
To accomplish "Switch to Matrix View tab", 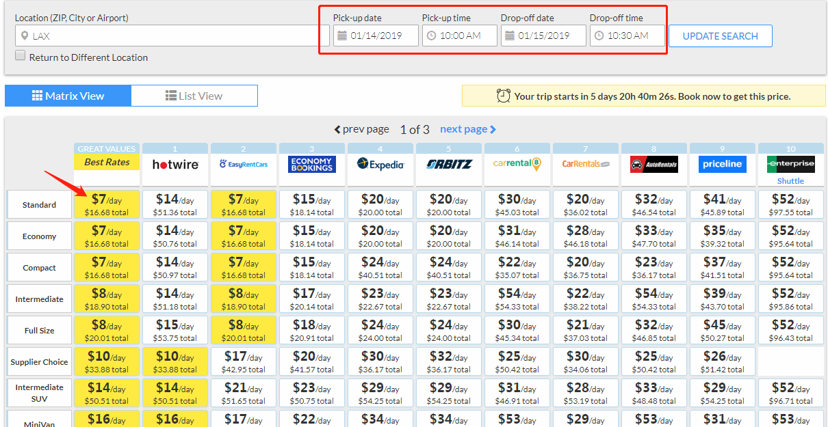I will coord(68,96).
